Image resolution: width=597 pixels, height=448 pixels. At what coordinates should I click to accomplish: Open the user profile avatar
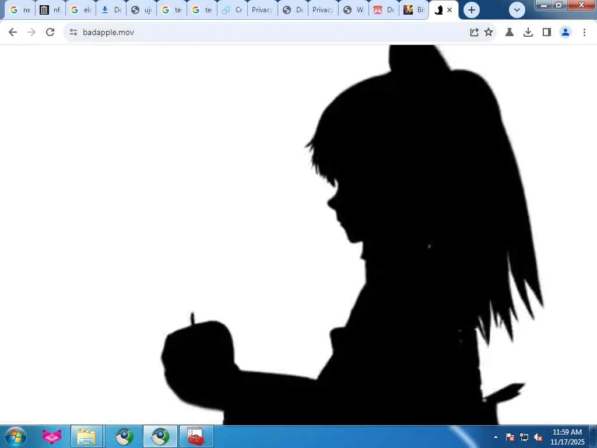point(566,33)
